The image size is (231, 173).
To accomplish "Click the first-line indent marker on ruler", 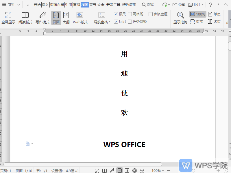I will [45, 30].
